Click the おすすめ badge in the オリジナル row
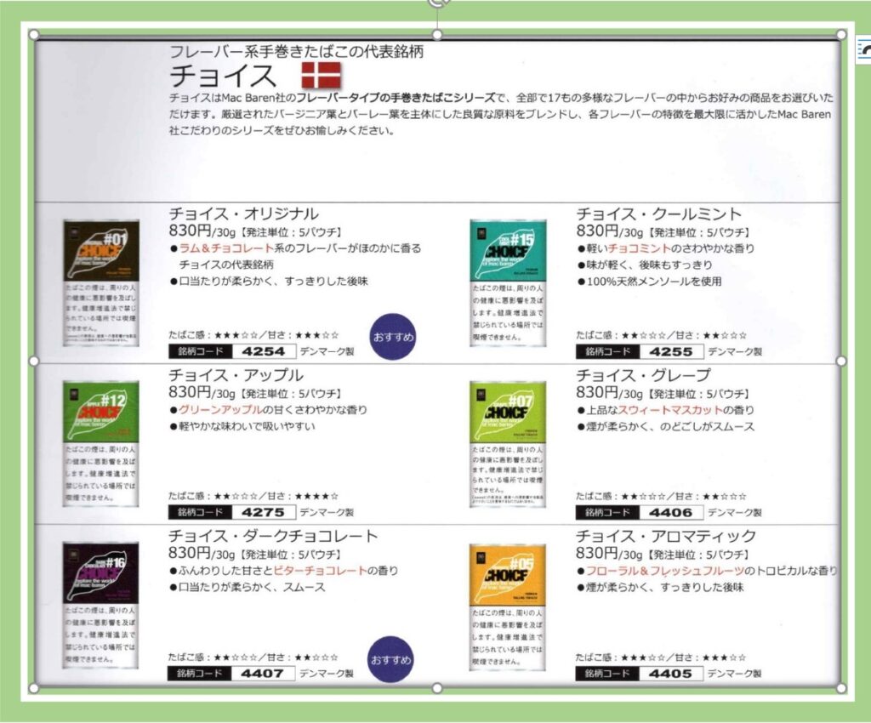 (393, 337)
